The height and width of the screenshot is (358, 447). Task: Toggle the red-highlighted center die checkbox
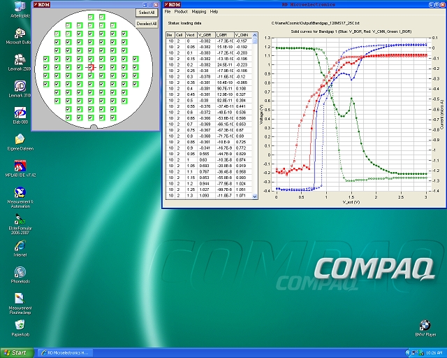(x=91, y=66)
